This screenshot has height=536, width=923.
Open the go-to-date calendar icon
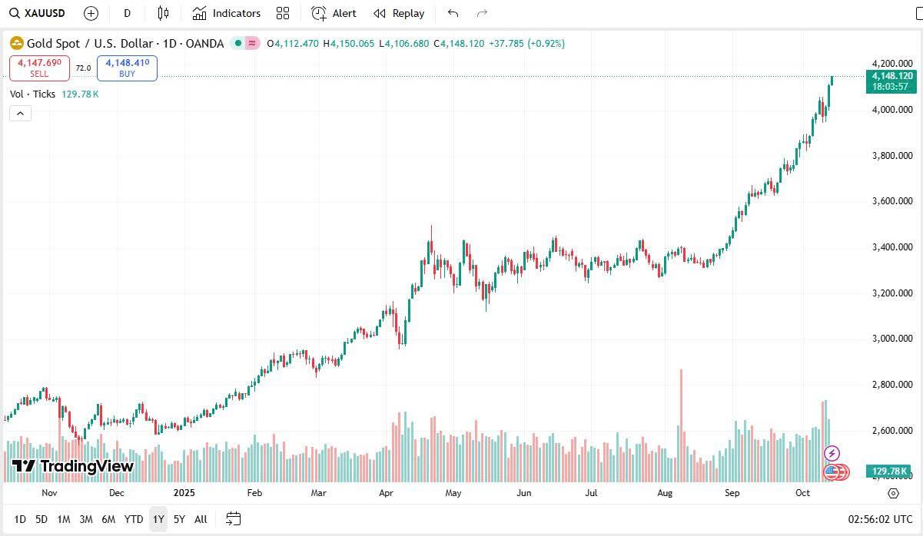(234, 519)
